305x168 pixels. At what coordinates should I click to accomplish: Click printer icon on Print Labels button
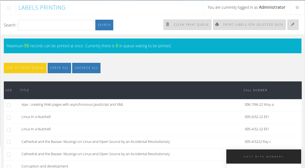click(x=217, y=25)
